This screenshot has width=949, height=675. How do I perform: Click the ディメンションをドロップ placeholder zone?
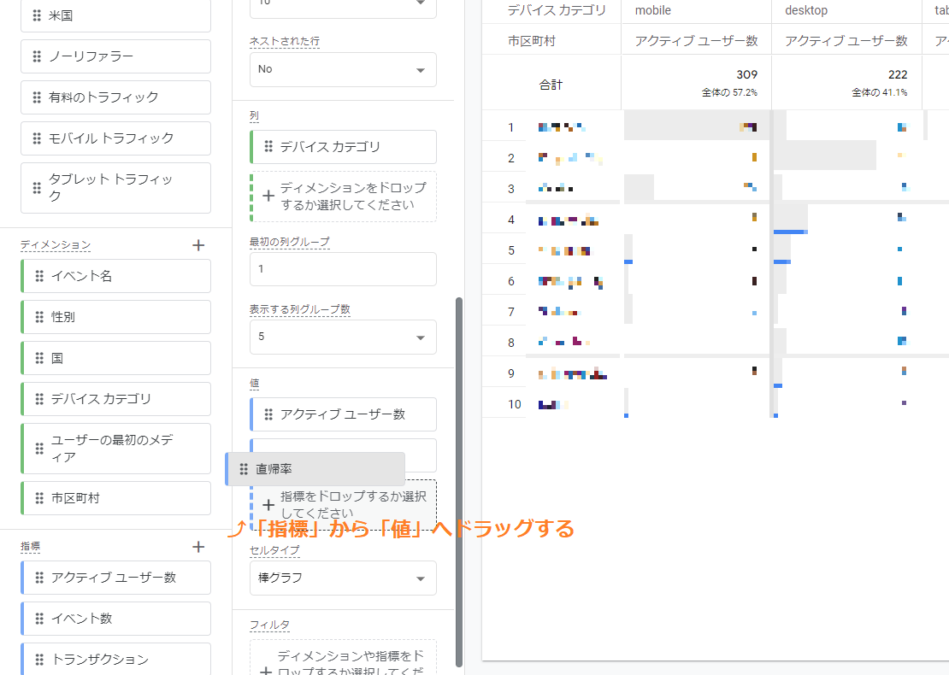point(342,197)
